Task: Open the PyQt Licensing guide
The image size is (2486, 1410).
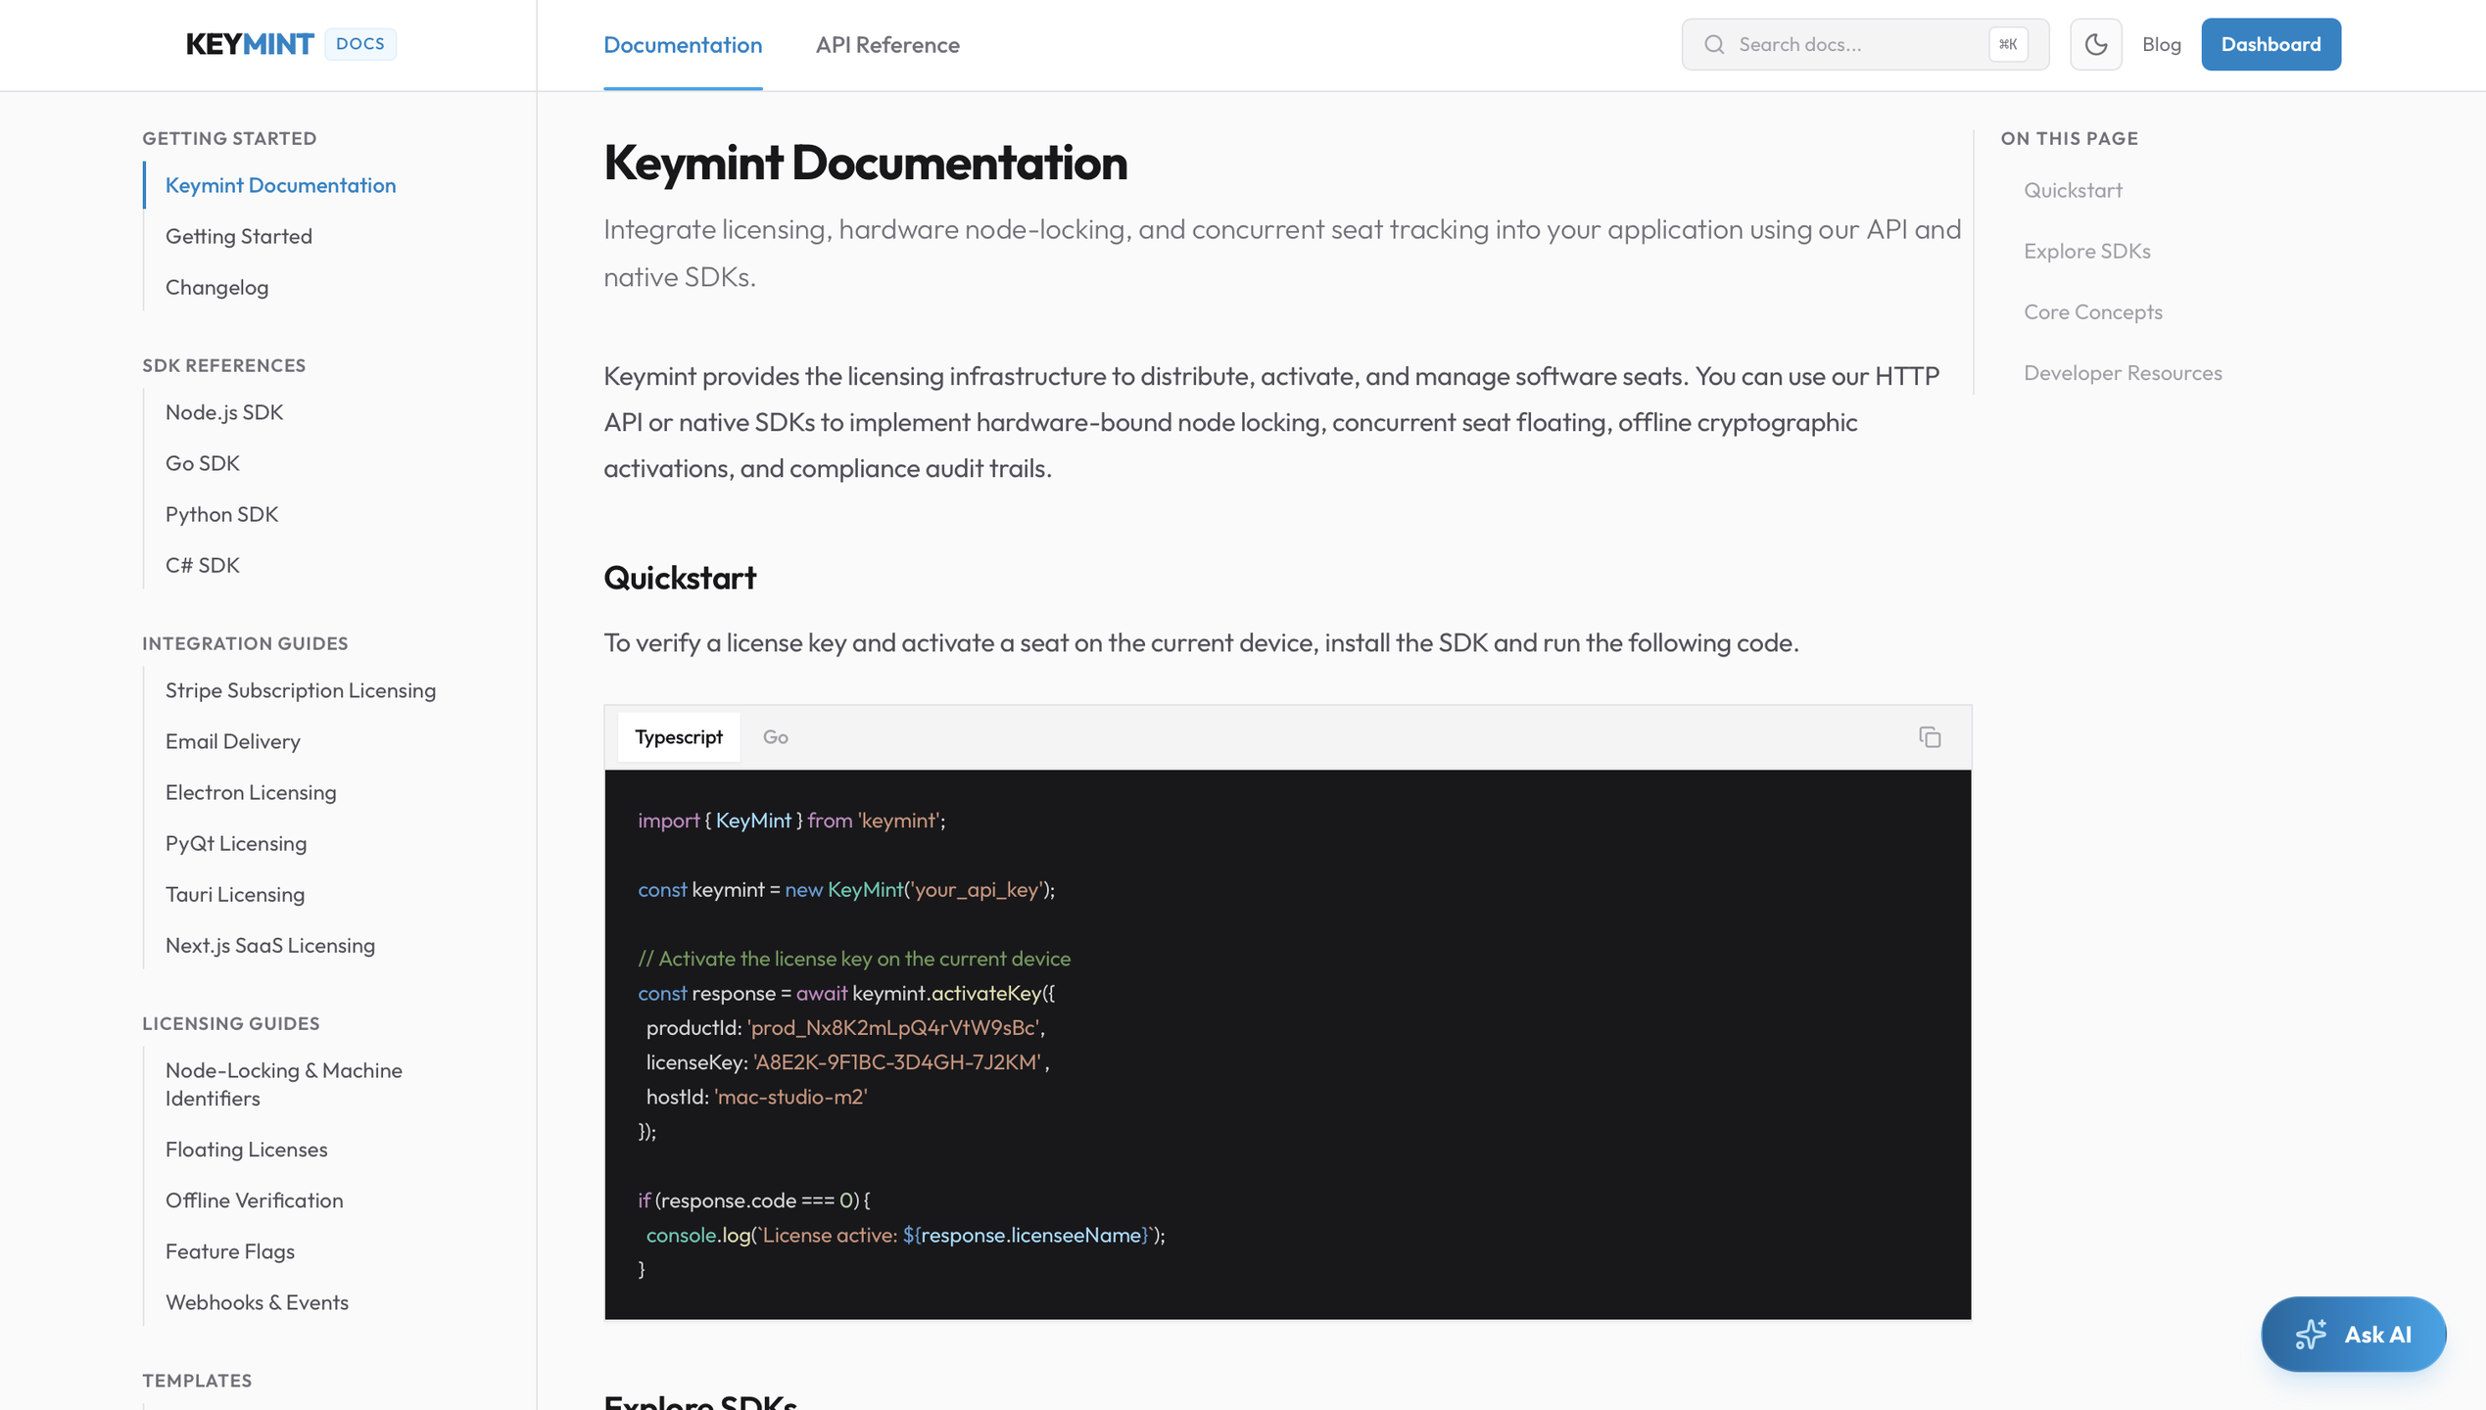Action: tap(236, 843)
